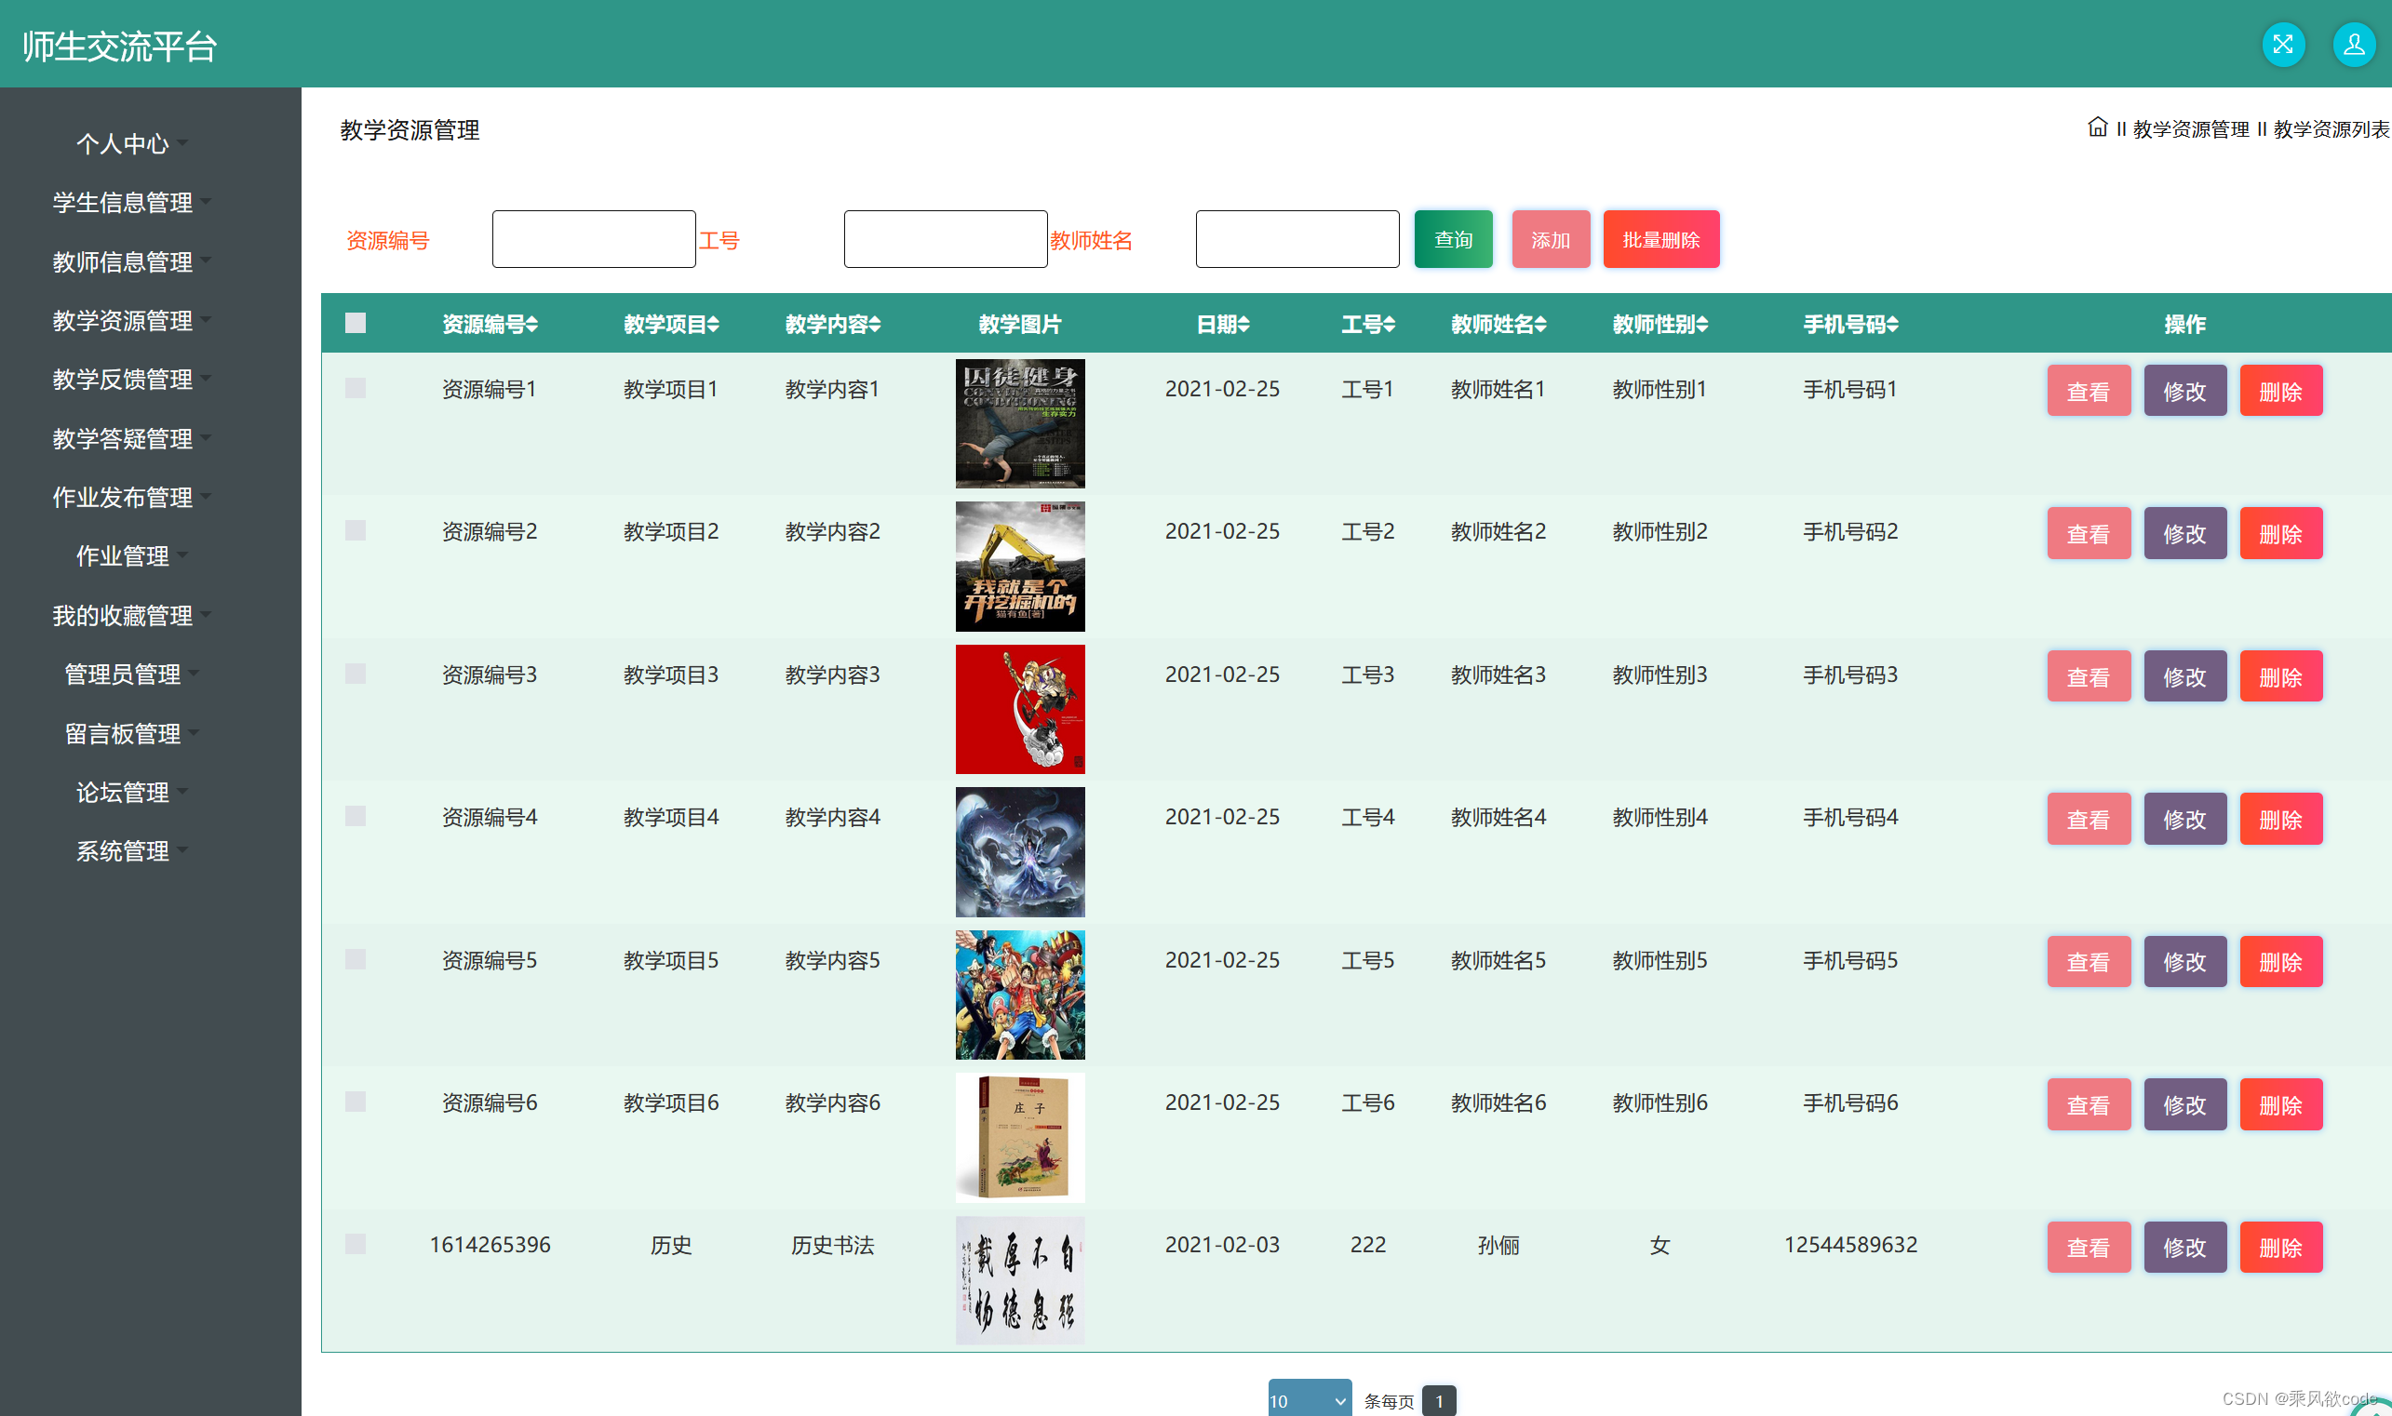Click the green 查询 search button
The image size is (2392, 1416).
(x=1452, y=239)
